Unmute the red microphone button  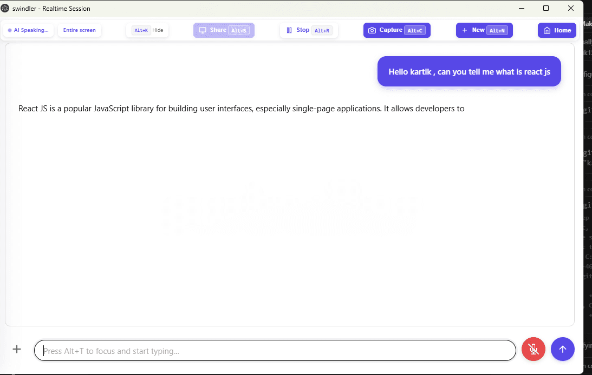point(533,349)
